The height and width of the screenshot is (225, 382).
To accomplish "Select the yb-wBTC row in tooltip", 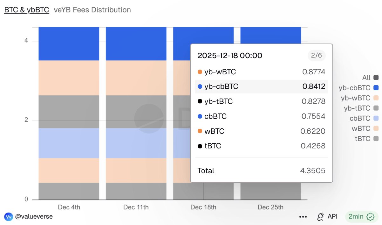I will click(x=261, y=72).
